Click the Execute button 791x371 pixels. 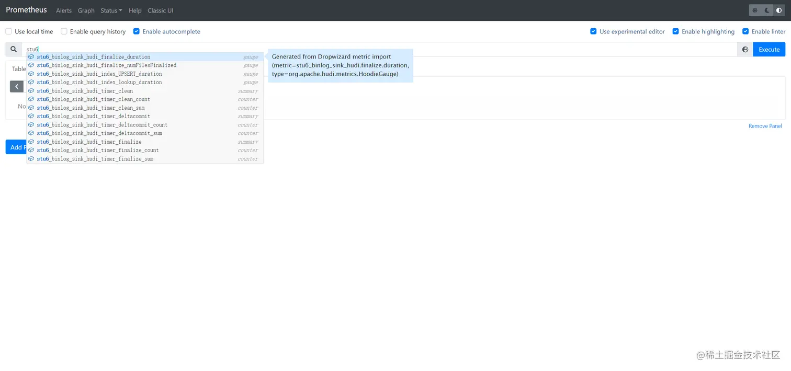[x=769, y=49]
